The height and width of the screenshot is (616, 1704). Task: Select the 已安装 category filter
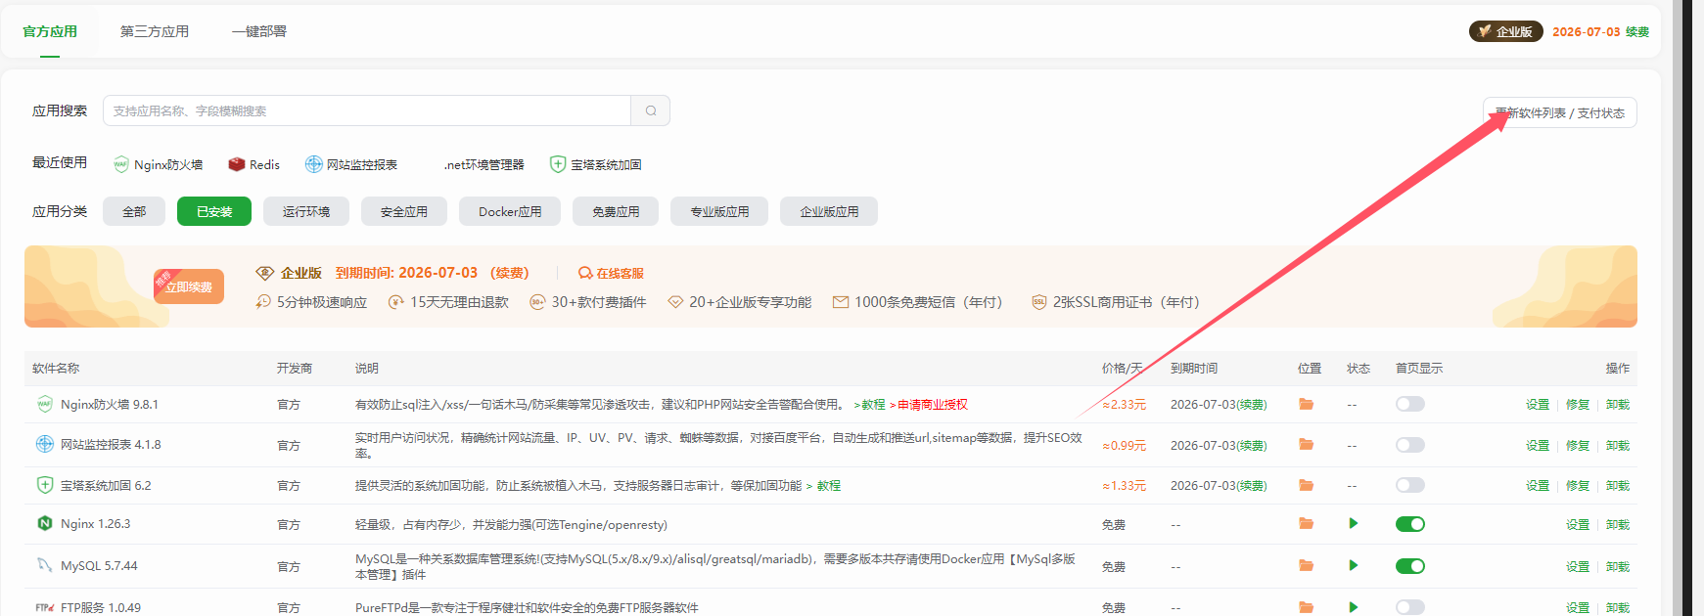214,211
